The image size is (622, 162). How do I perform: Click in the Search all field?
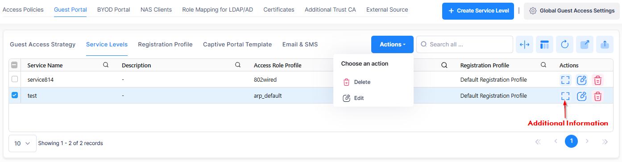tap(464, 45)
